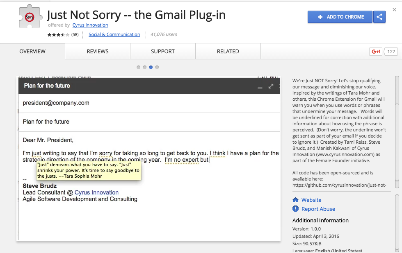Click 'Agile Software Development and Consulting' line

click(80, 199)
